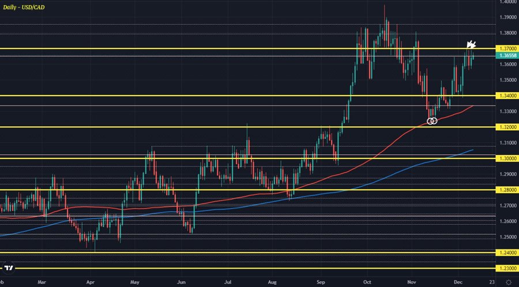Click the 1.34000 yellow price label
The image size is (519, 287).
point(507,96)
